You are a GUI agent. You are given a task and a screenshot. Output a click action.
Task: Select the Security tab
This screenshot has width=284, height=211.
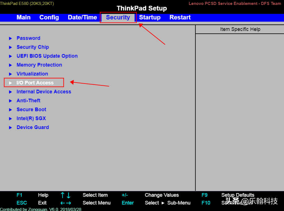(x=118, y=17)
